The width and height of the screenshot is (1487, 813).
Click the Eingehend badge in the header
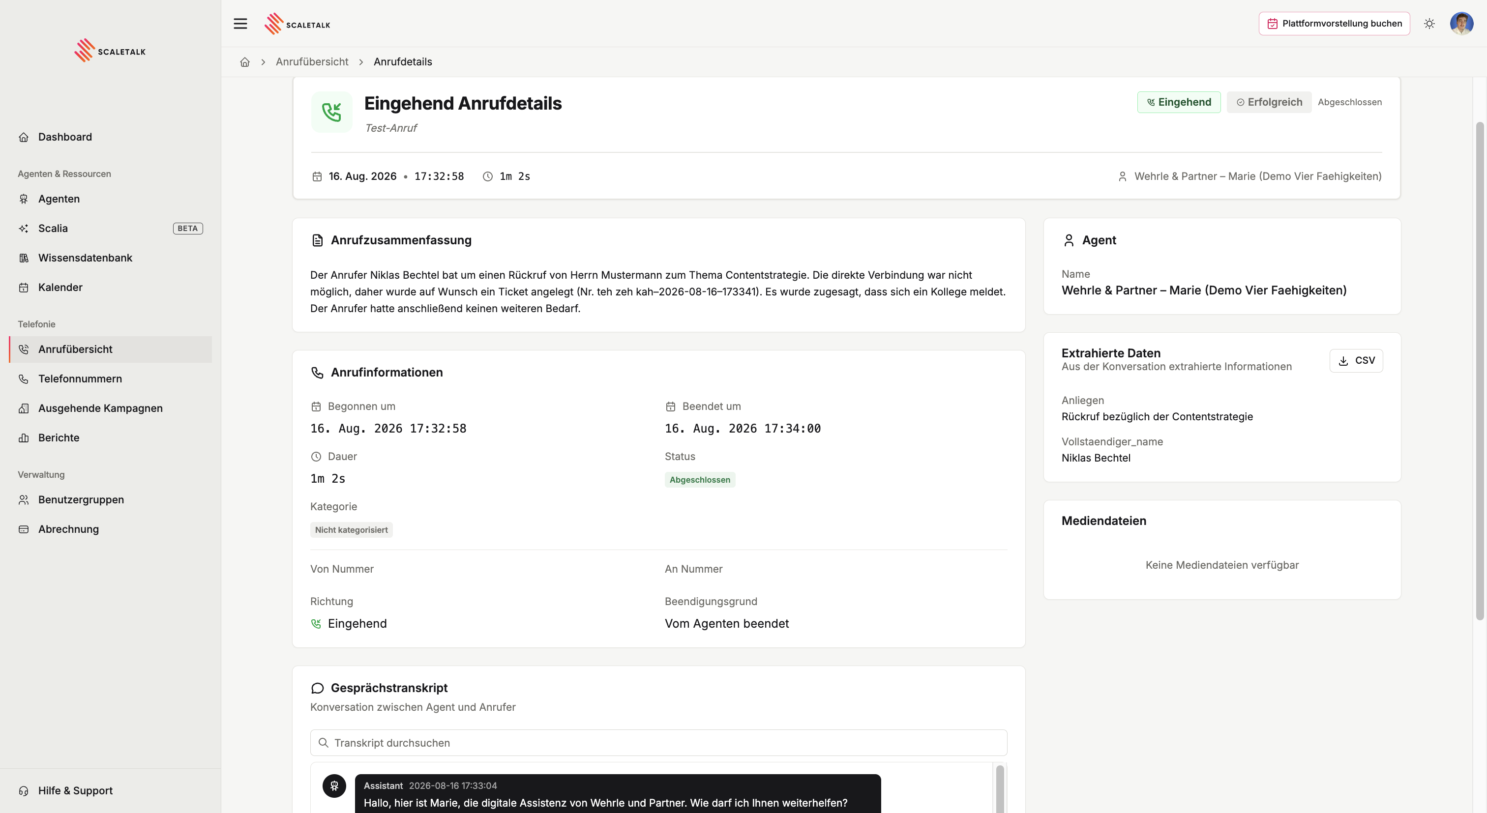[1178, 102]
